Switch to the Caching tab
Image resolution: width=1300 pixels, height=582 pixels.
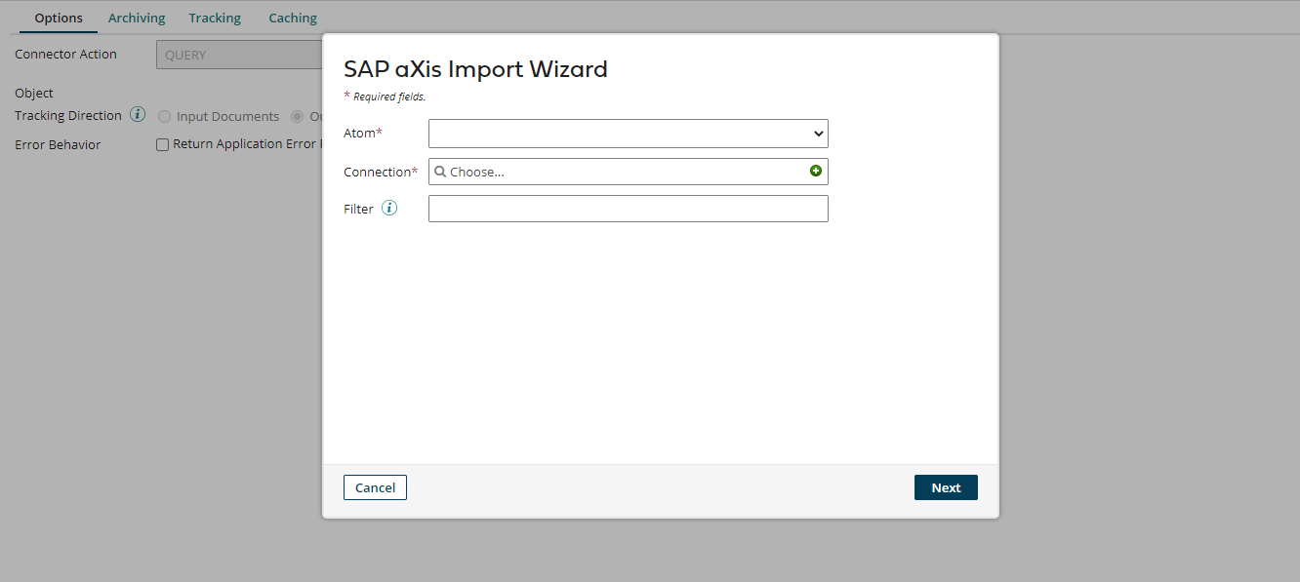point(292,17)
